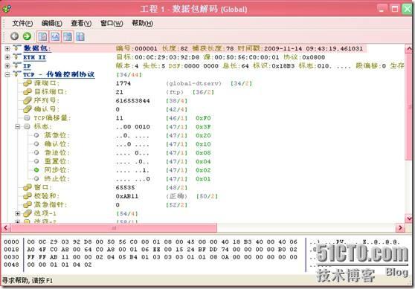The height and width of the screenshot is (289, 415).
Task: Select the source port value 1774
Action: tap(123, 83)
